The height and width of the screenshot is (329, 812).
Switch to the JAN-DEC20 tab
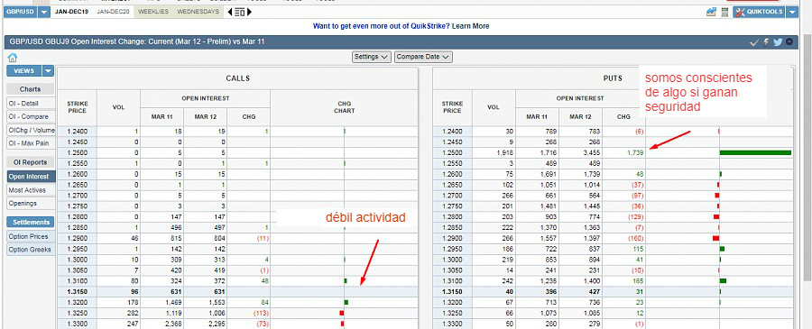point(113,12)
